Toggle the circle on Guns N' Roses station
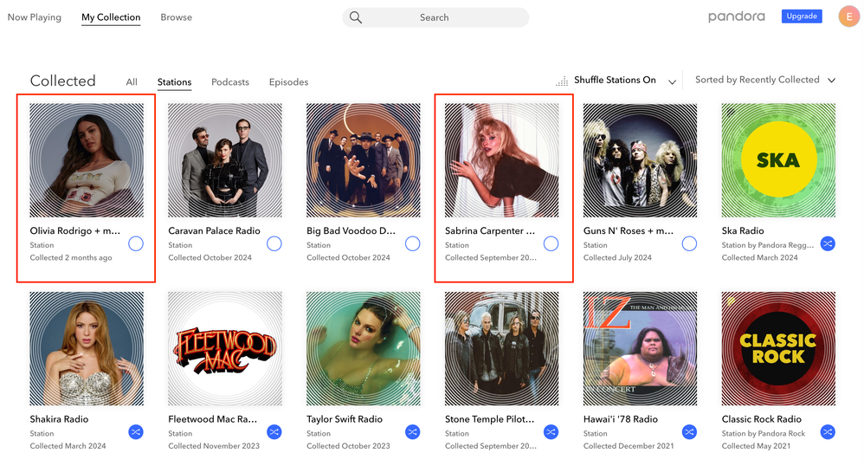This screenshot has height=466, width=864. click(x=689, y=244)
